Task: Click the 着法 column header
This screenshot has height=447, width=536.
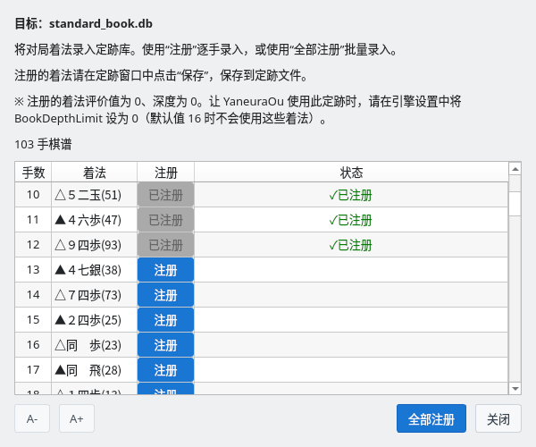Action: point(95,172)
